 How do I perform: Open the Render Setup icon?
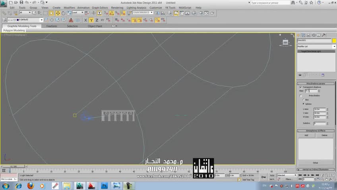(x=201, y=13)
